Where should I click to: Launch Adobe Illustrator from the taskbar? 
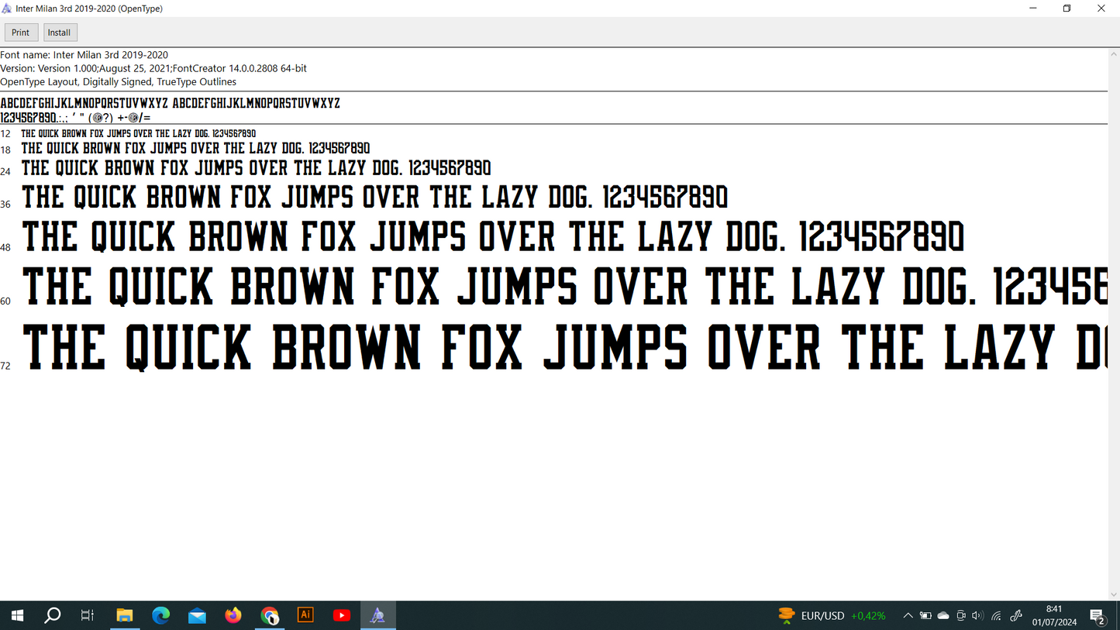click(305, 616)
